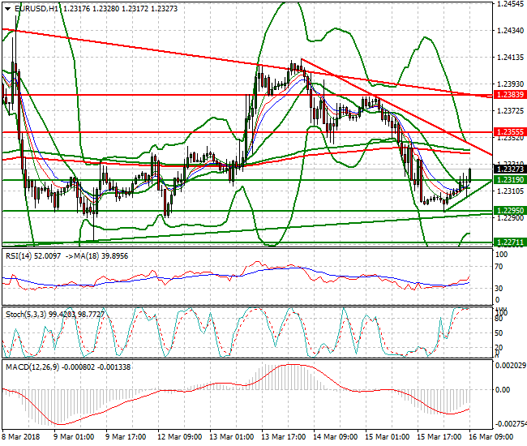The height and width of the screenshot is (446, 527).
Task: Select the 13 Mar 01:00 time axis label
Action: point(232,437)
